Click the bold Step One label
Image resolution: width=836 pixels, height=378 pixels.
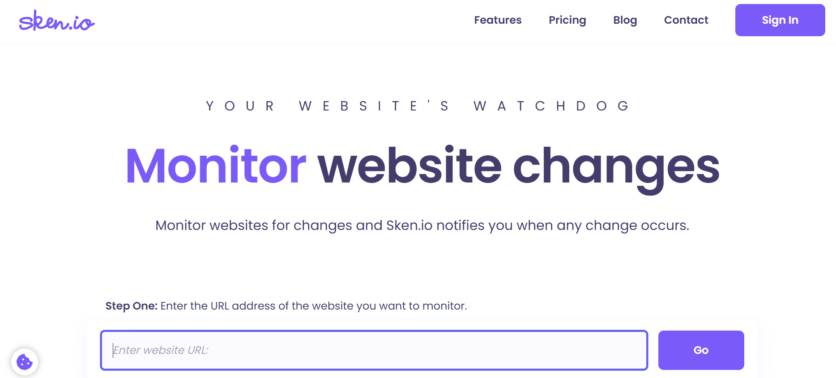(x=131, y=306)
